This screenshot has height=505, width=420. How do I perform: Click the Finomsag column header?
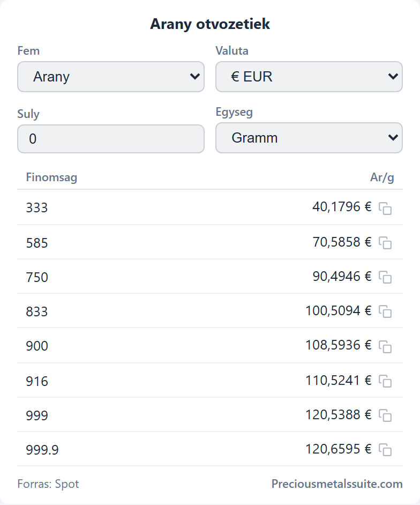pyautogui.click(x=51, y=177)
